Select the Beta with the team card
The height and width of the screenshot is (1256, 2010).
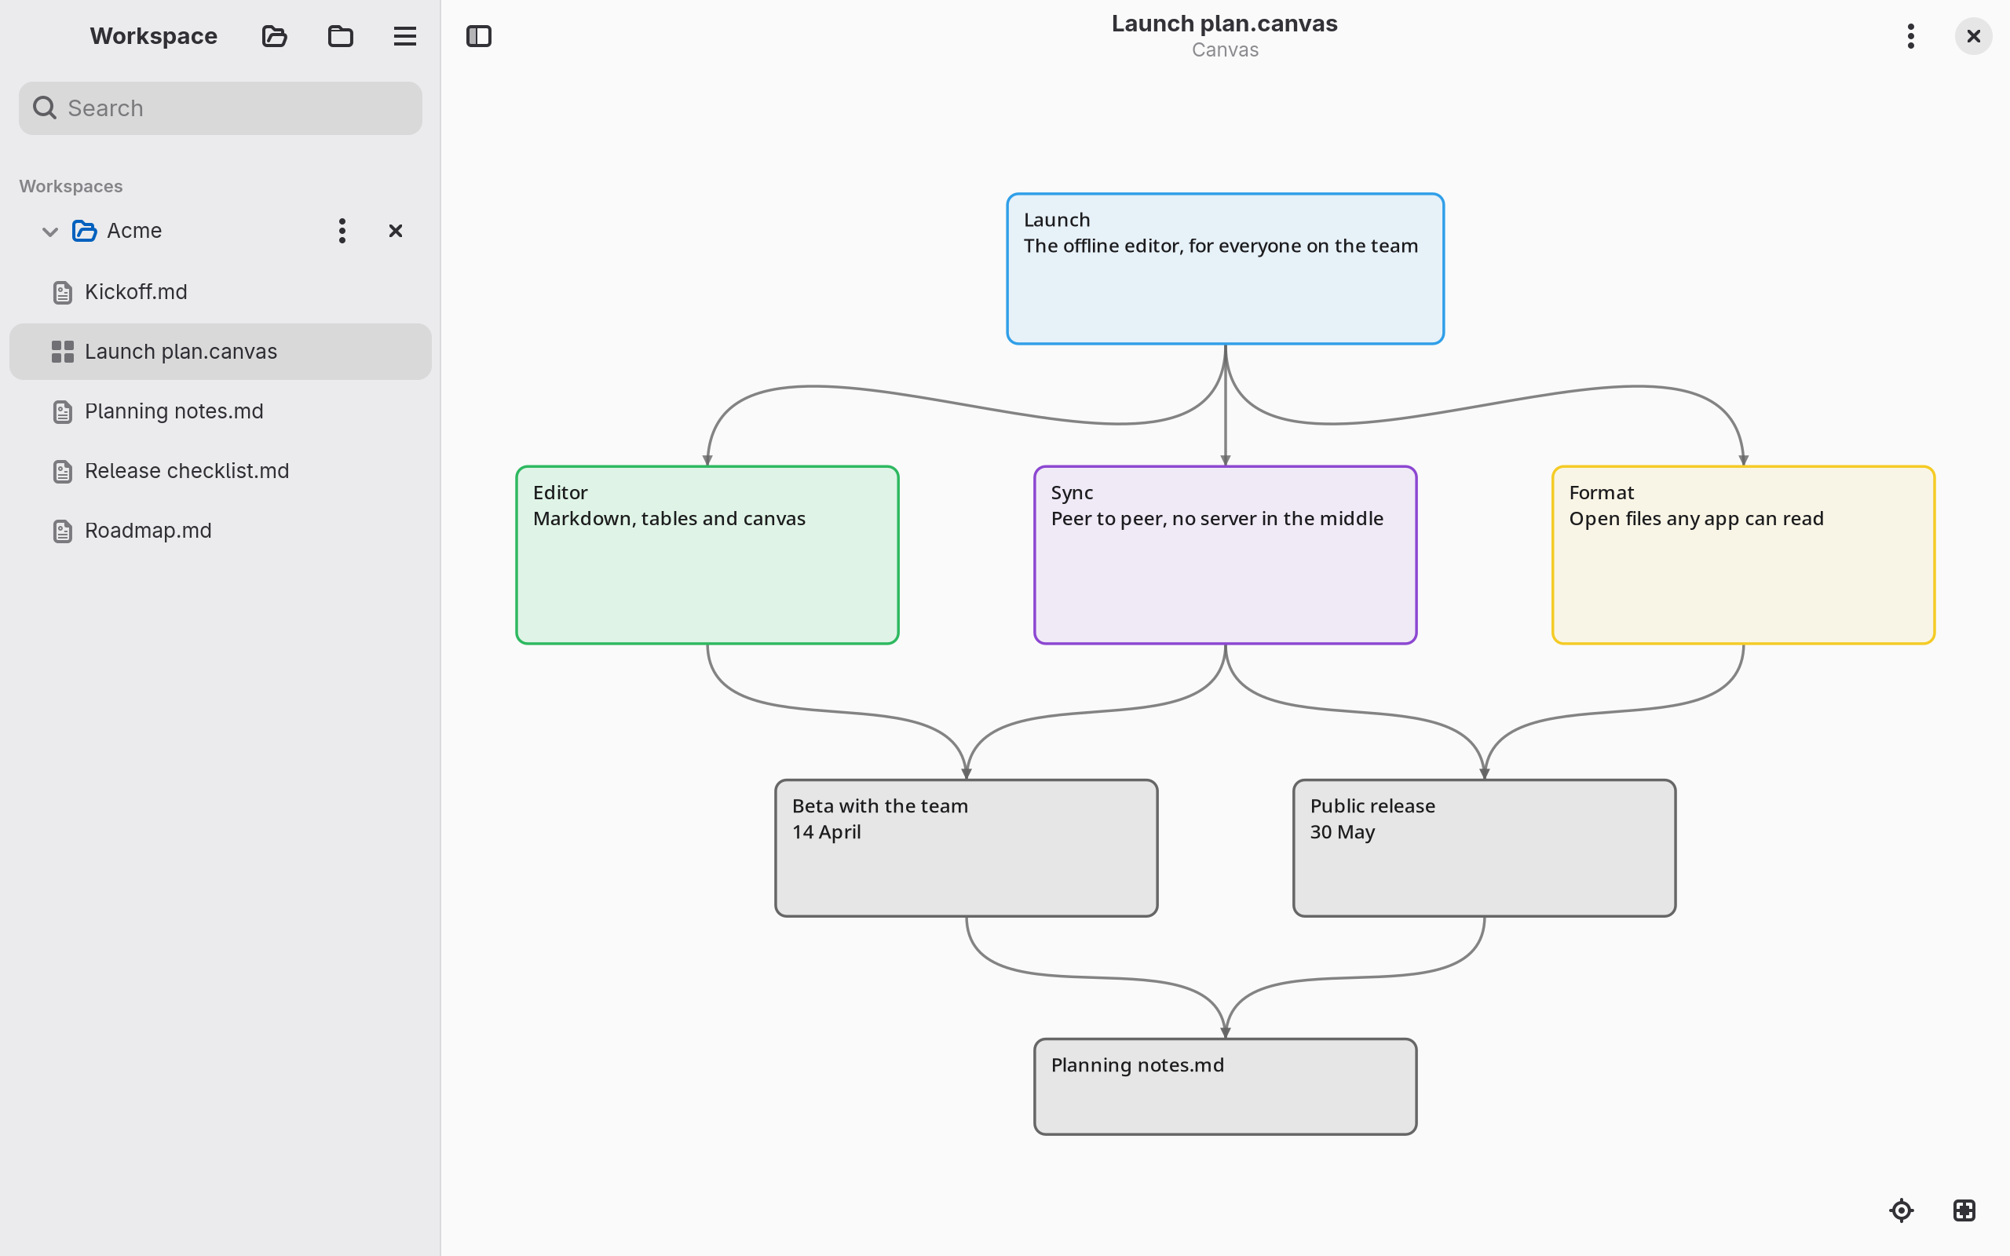coord(966,848)
